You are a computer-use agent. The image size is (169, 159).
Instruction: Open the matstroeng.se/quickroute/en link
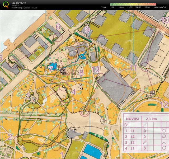[x=25, y=8]
